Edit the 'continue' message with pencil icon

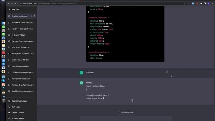click(167, 72)
